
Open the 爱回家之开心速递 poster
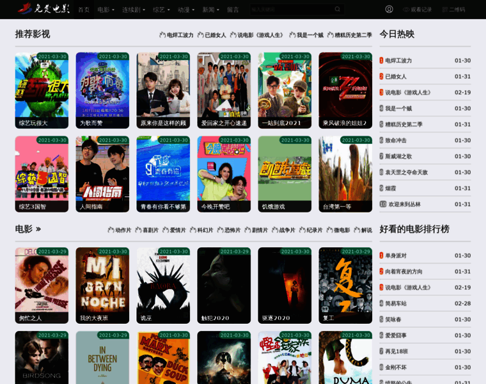tap(224, 90)
